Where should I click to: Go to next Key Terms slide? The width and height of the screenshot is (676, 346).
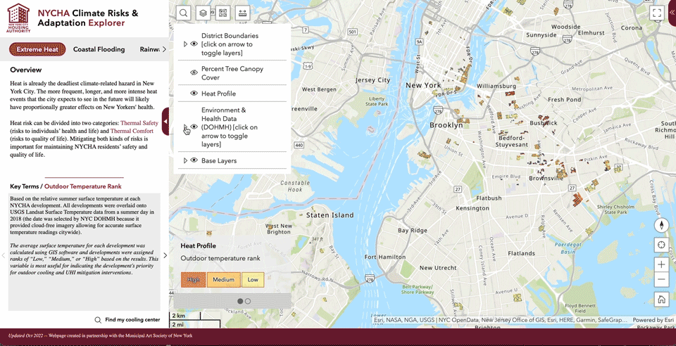click(165, 255)
